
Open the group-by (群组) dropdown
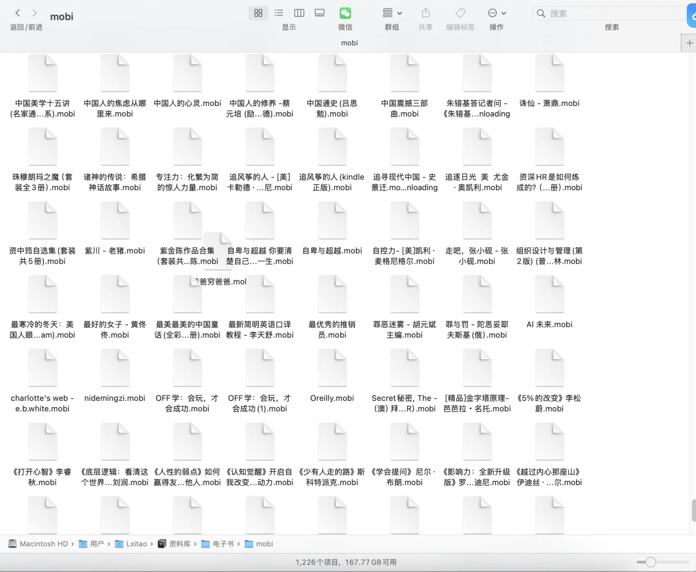point(392,13)
